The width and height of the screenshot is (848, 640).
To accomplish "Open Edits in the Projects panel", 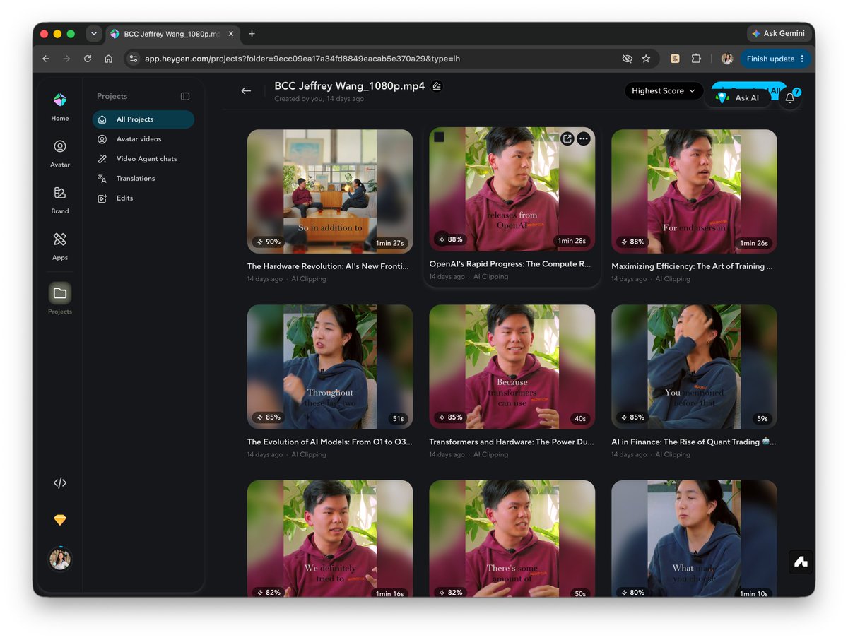I will [143, 198].
